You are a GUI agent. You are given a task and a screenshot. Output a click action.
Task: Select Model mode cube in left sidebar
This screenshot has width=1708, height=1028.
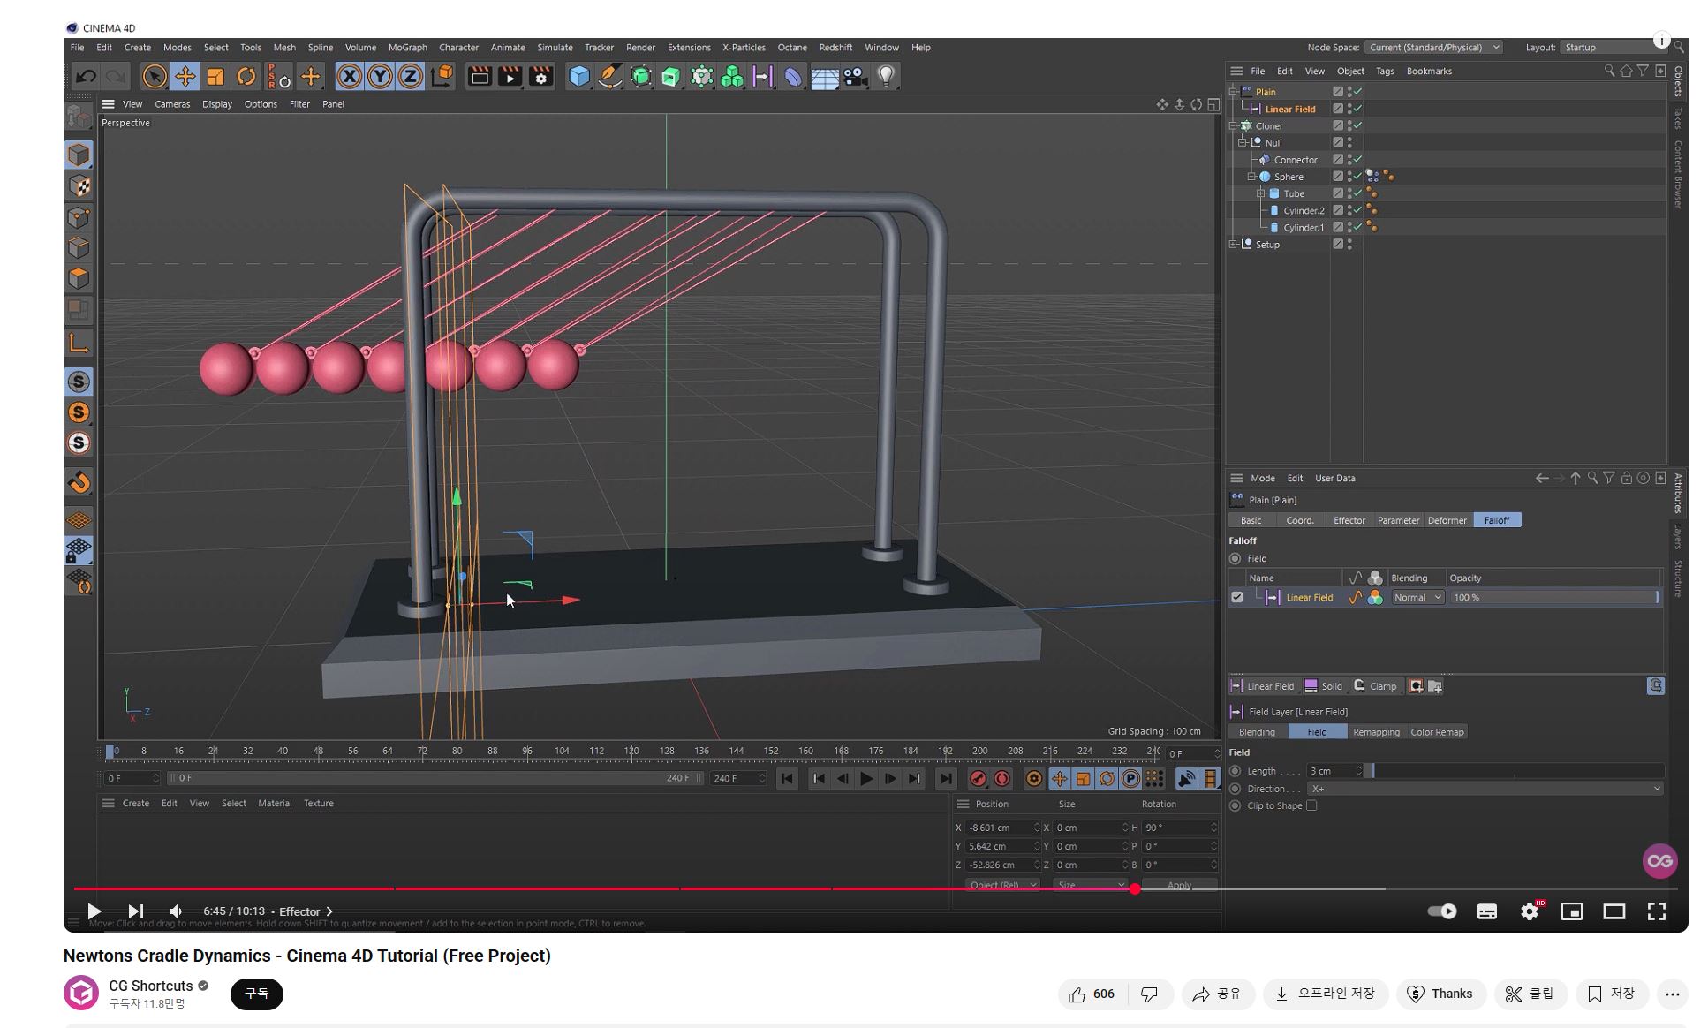(x=79, y=155)
